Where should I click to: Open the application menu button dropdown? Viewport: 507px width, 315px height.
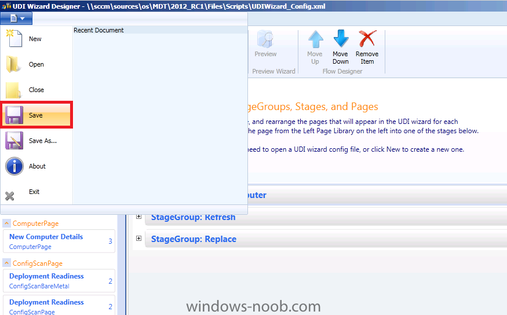click(16, 19)
